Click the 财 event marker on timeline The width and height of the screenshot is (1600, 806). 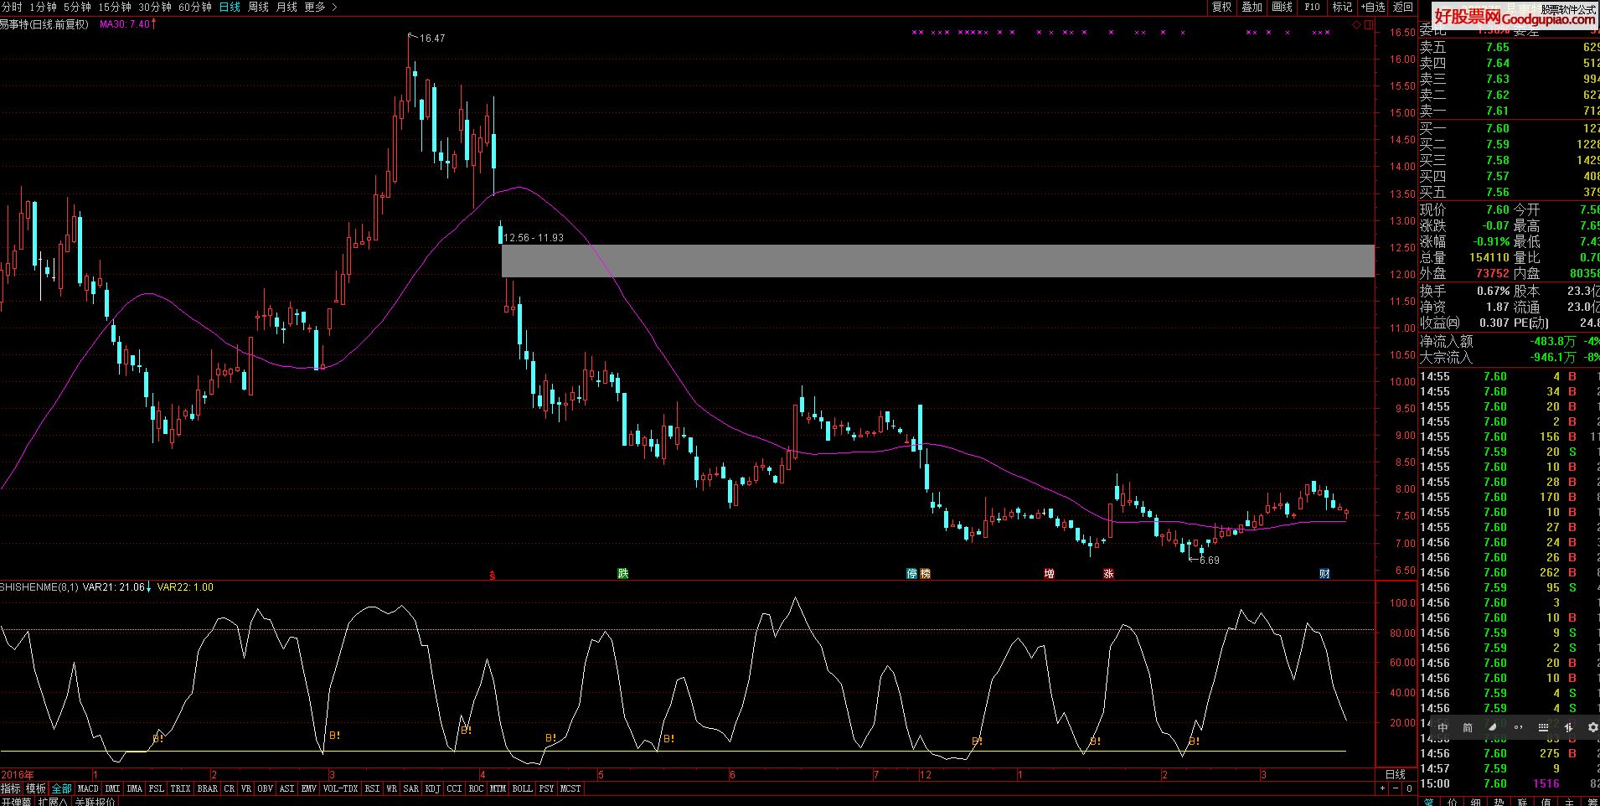coord(1324,573)
